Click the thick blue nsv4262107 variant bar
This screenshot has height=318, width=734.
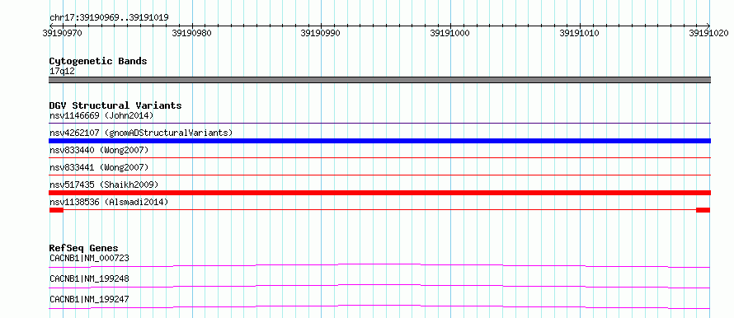tap(379, 141)
